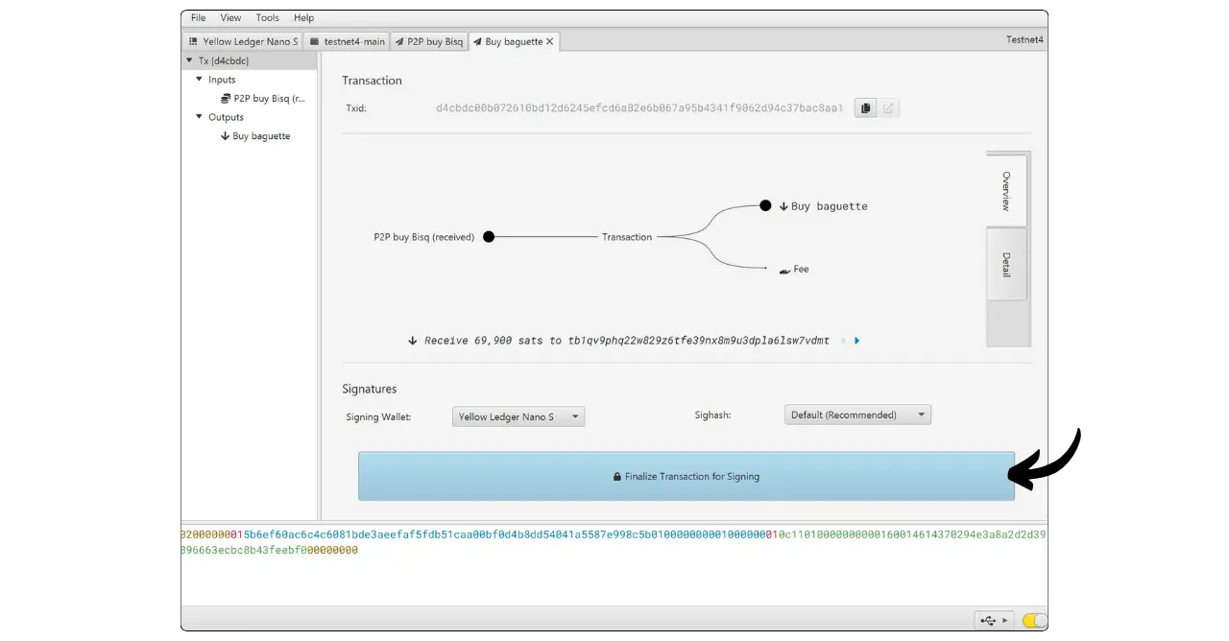The image size is (1229, 641).
Task: Collapse the Inputs tree section
Action: (x=200, y=80)
